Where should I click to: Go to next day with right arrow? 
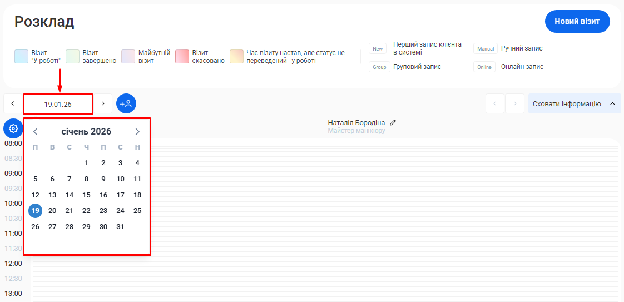click(102, 103)
